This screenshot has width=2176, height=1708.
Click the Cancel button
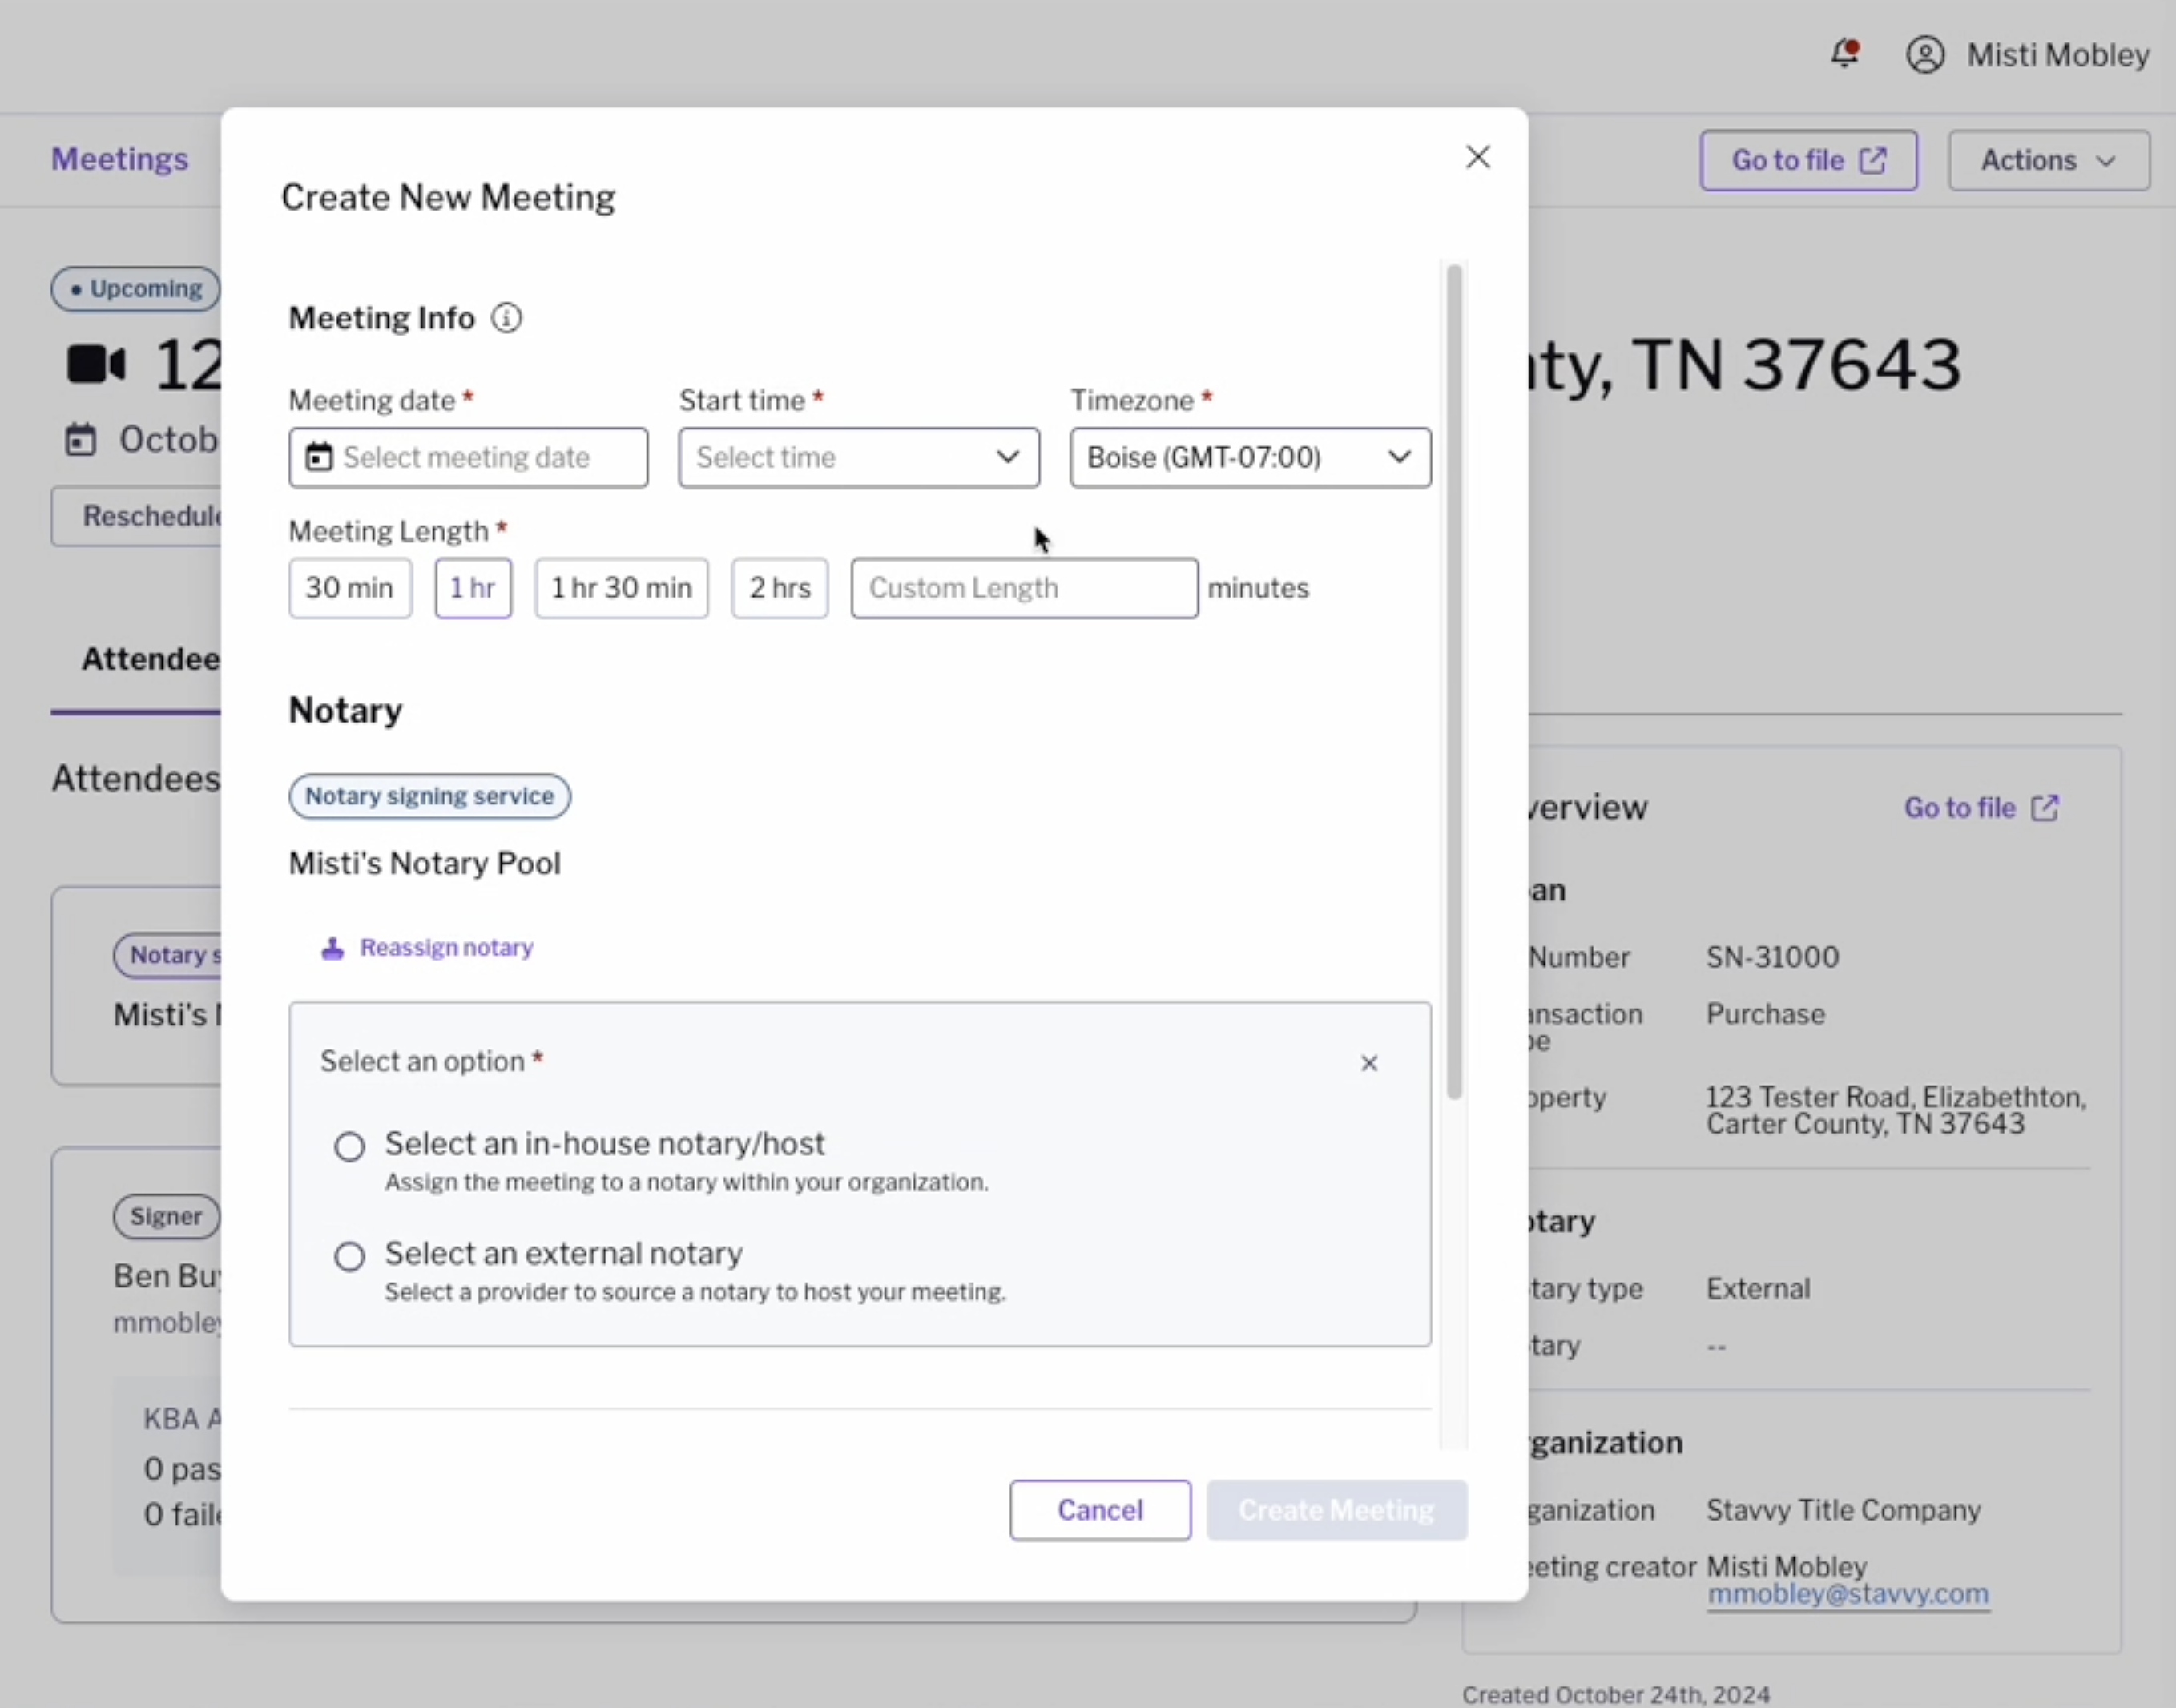pyautogui.click(x=1100, y=1510)
